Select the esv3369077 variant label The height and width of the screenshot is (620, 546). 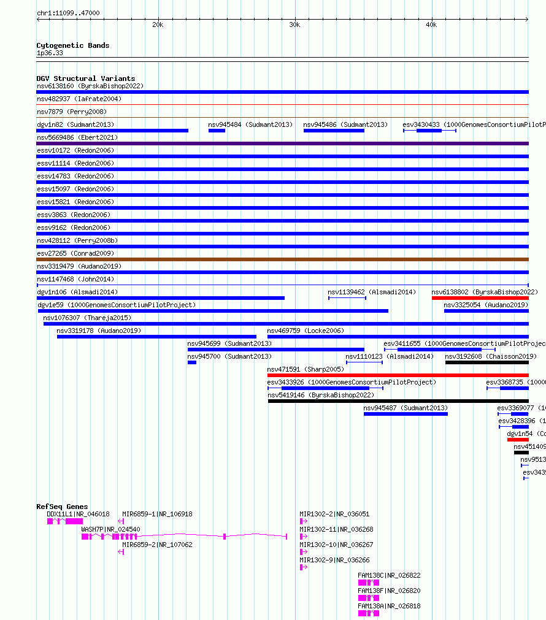pyautogui.click(x=521, y=408)
